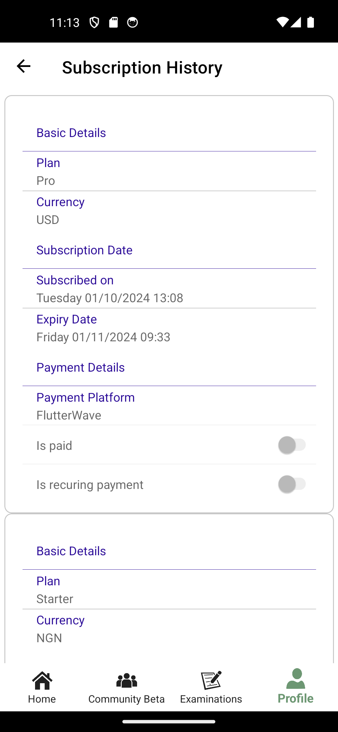338x732 pixels.
Task: Open the Examinations notepad icon
Action: click(211, 680)
